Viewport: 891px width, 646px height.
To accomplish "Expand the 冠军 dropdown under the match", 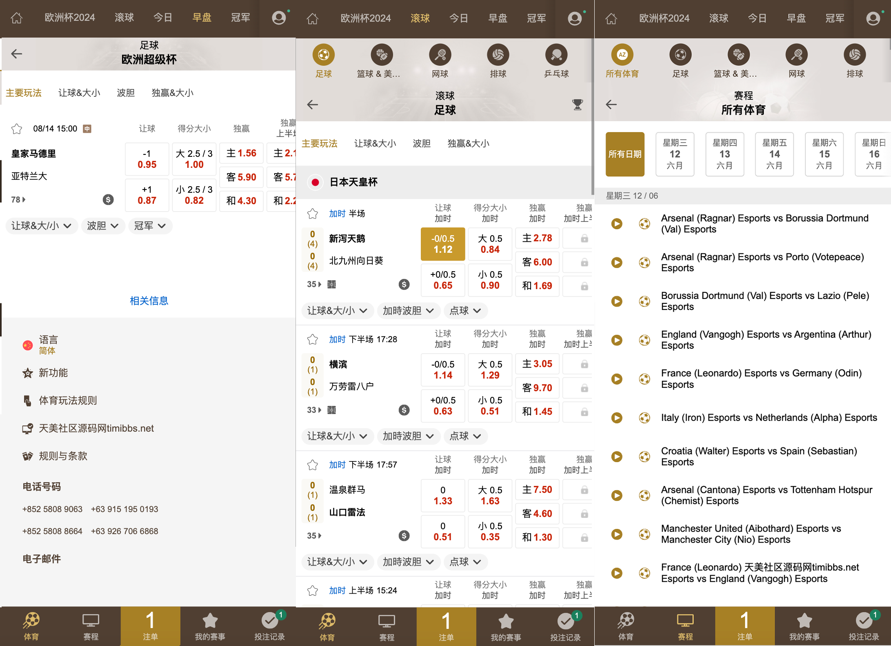I will pyautogui.click(x=150, y=226).
